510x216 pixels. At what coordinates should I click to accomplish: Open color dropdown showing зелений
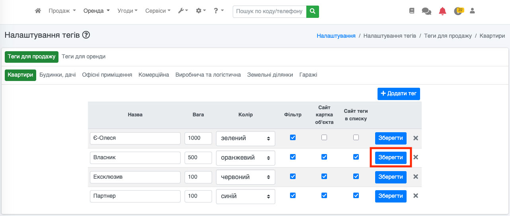point(245,138)
